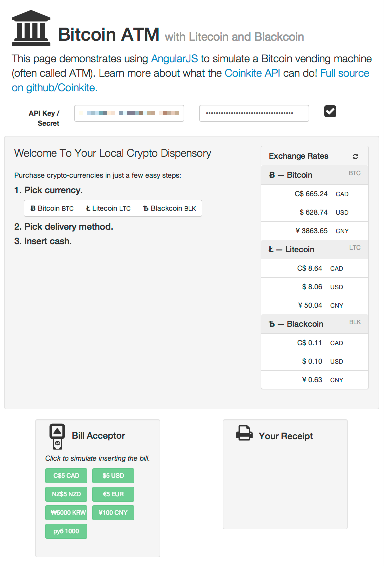Open the Coinkite API link
Image resolution: width=384 pixels, height=566 pixels.
(252, 73)
